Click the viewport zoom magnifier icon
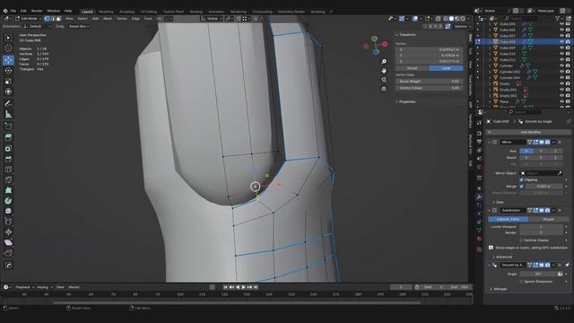The image size is (574, 323). 384,62
